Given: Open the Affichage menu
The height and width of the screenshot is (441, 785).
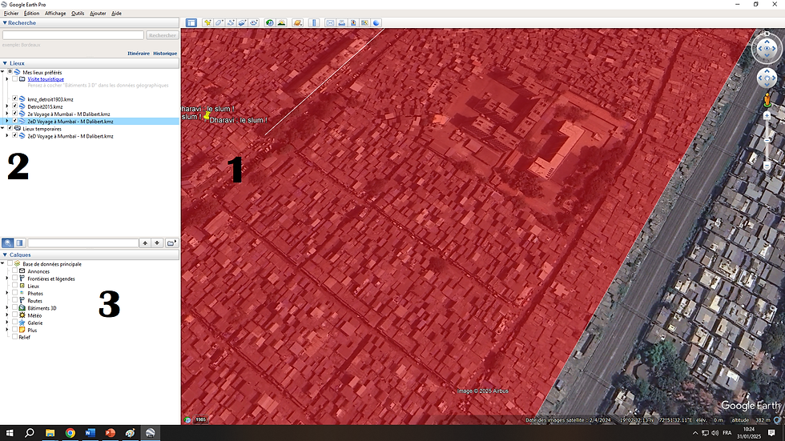Looking at the screenshot, I should tap(55, 14).
